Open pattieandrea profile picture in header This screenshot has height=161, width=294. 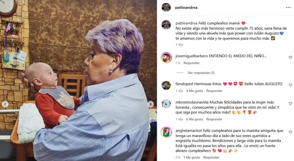point(166,7)
